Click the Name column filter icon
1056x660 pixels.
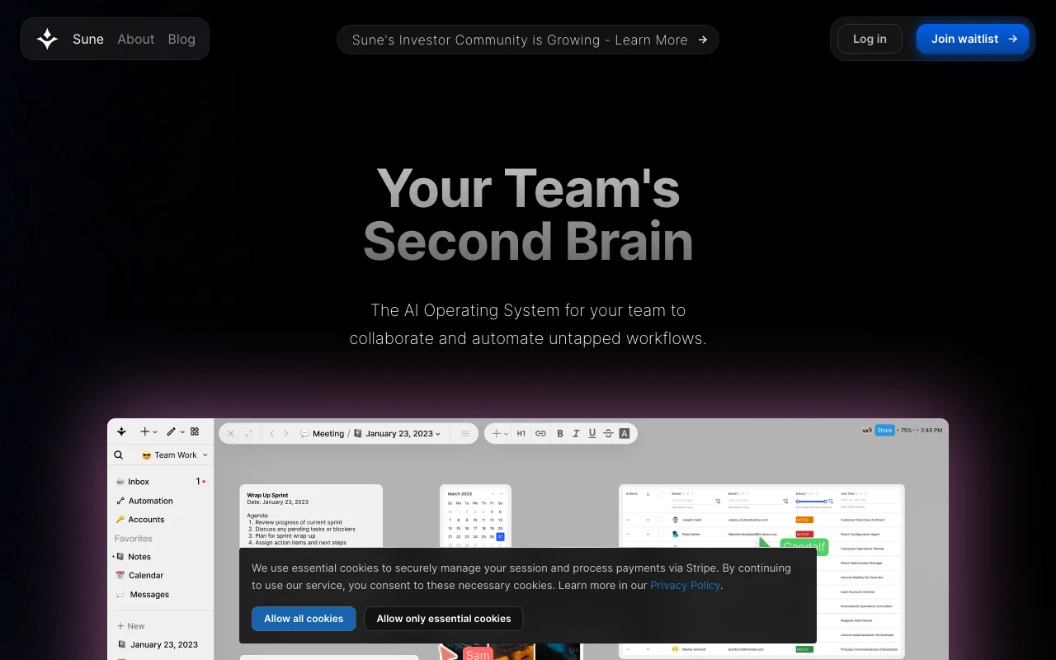click(x=718, y=501)
